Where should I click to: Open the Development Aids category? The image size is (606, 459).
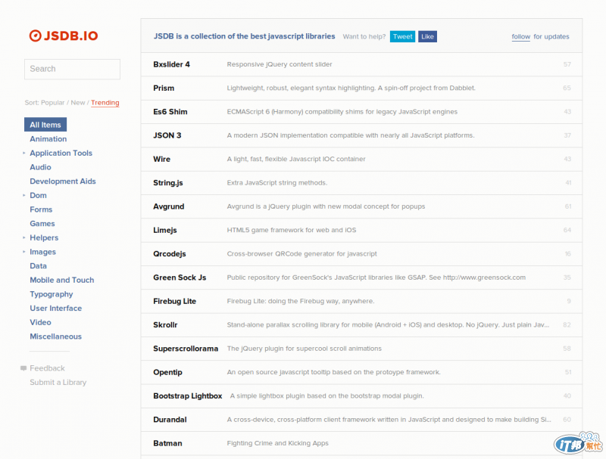click(x=63, y=181)
